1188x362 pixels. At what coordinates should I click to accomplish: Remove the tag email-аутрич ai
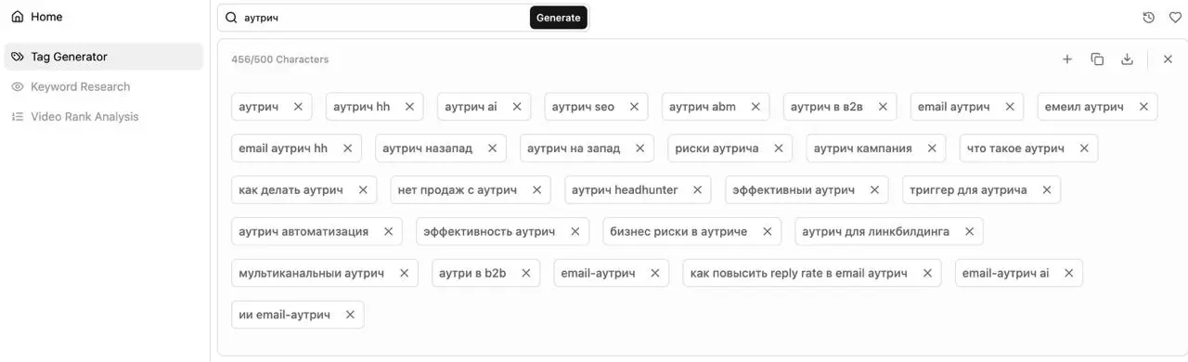click(1068, 273)
